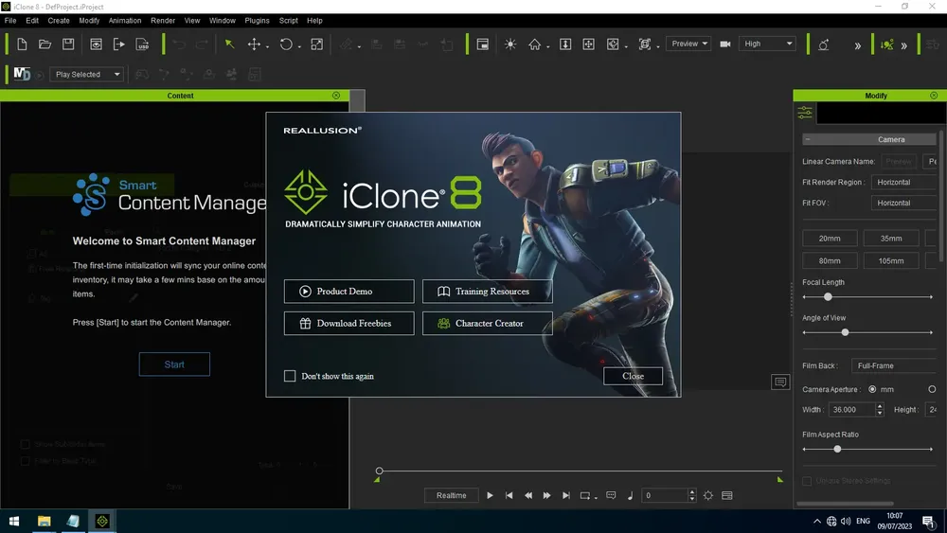This screenshot has height=533, width=947.
Task: Click the Home view toolbar icon
Action: coord(534,44)
